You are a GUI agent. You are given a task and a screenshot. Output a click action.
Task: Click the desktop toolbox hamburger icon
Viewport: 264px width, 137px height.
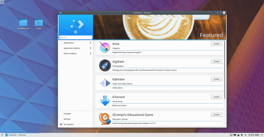click(2, 2)
